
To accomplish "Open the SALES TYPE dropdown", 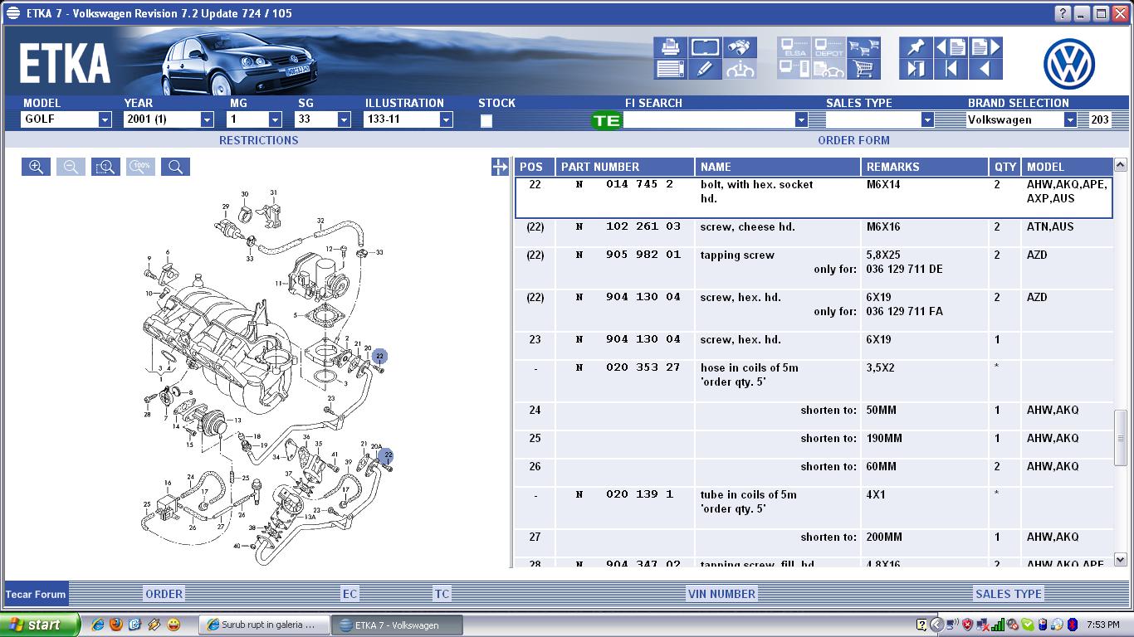I will click(x=927, y=119).
